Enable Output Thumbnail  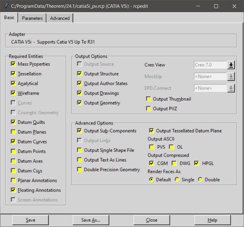point(149,99)
